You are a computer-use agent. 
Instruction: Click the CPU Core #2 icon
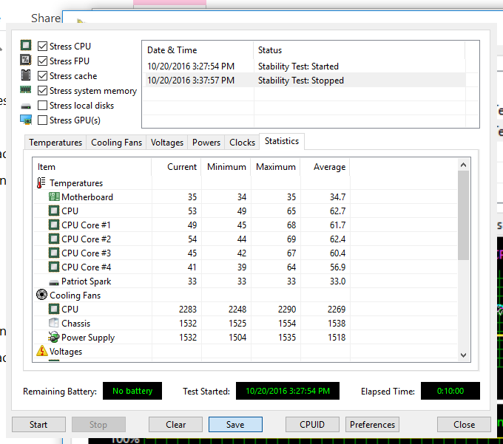coord(54,239)
